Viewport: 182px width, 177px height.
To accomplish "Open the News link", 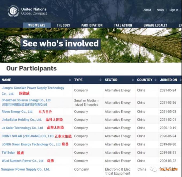I will 160,10.
